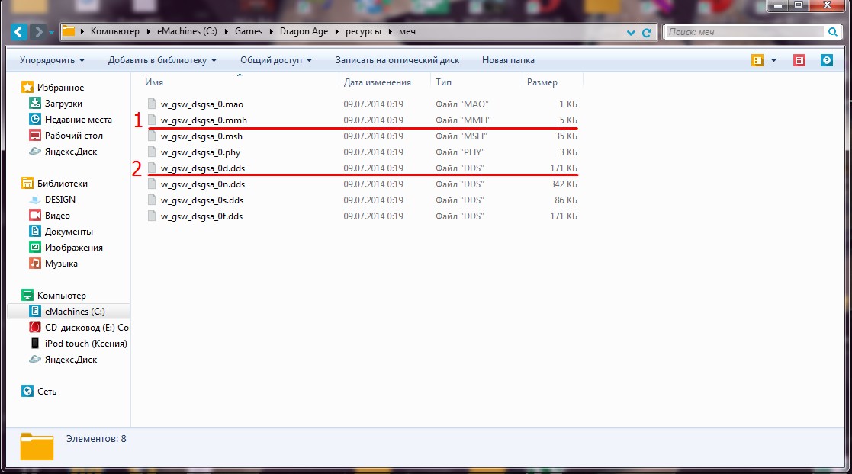This screenshot has width=852, height=474.
Task: Sort by the Размер column header
Action: [542, 82]
